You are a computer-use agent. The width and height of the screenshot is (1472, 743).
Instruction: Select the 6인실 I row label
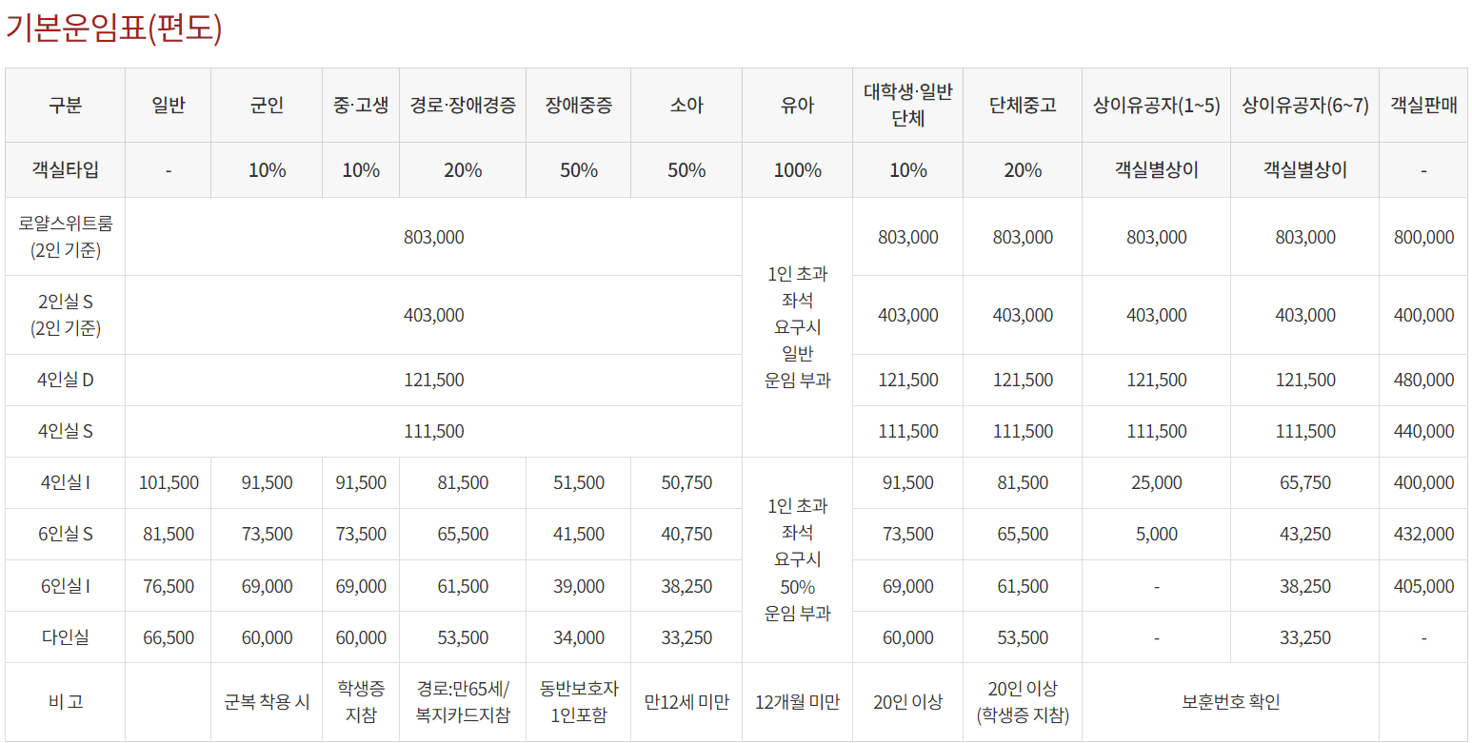click(65, 586)
